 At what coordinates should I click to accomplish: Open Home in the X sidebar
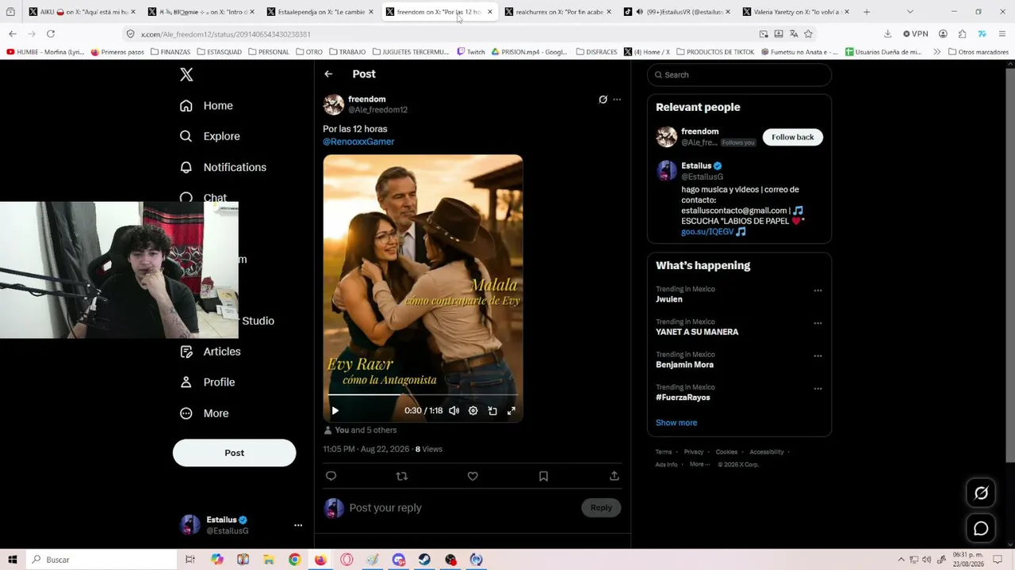[x=206, y=105]
